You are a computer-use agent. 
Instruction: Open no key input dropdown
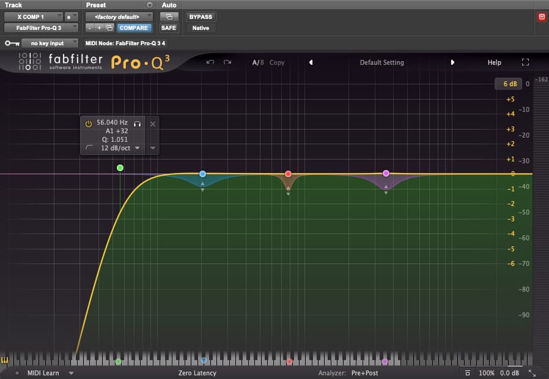coord(50,43)
